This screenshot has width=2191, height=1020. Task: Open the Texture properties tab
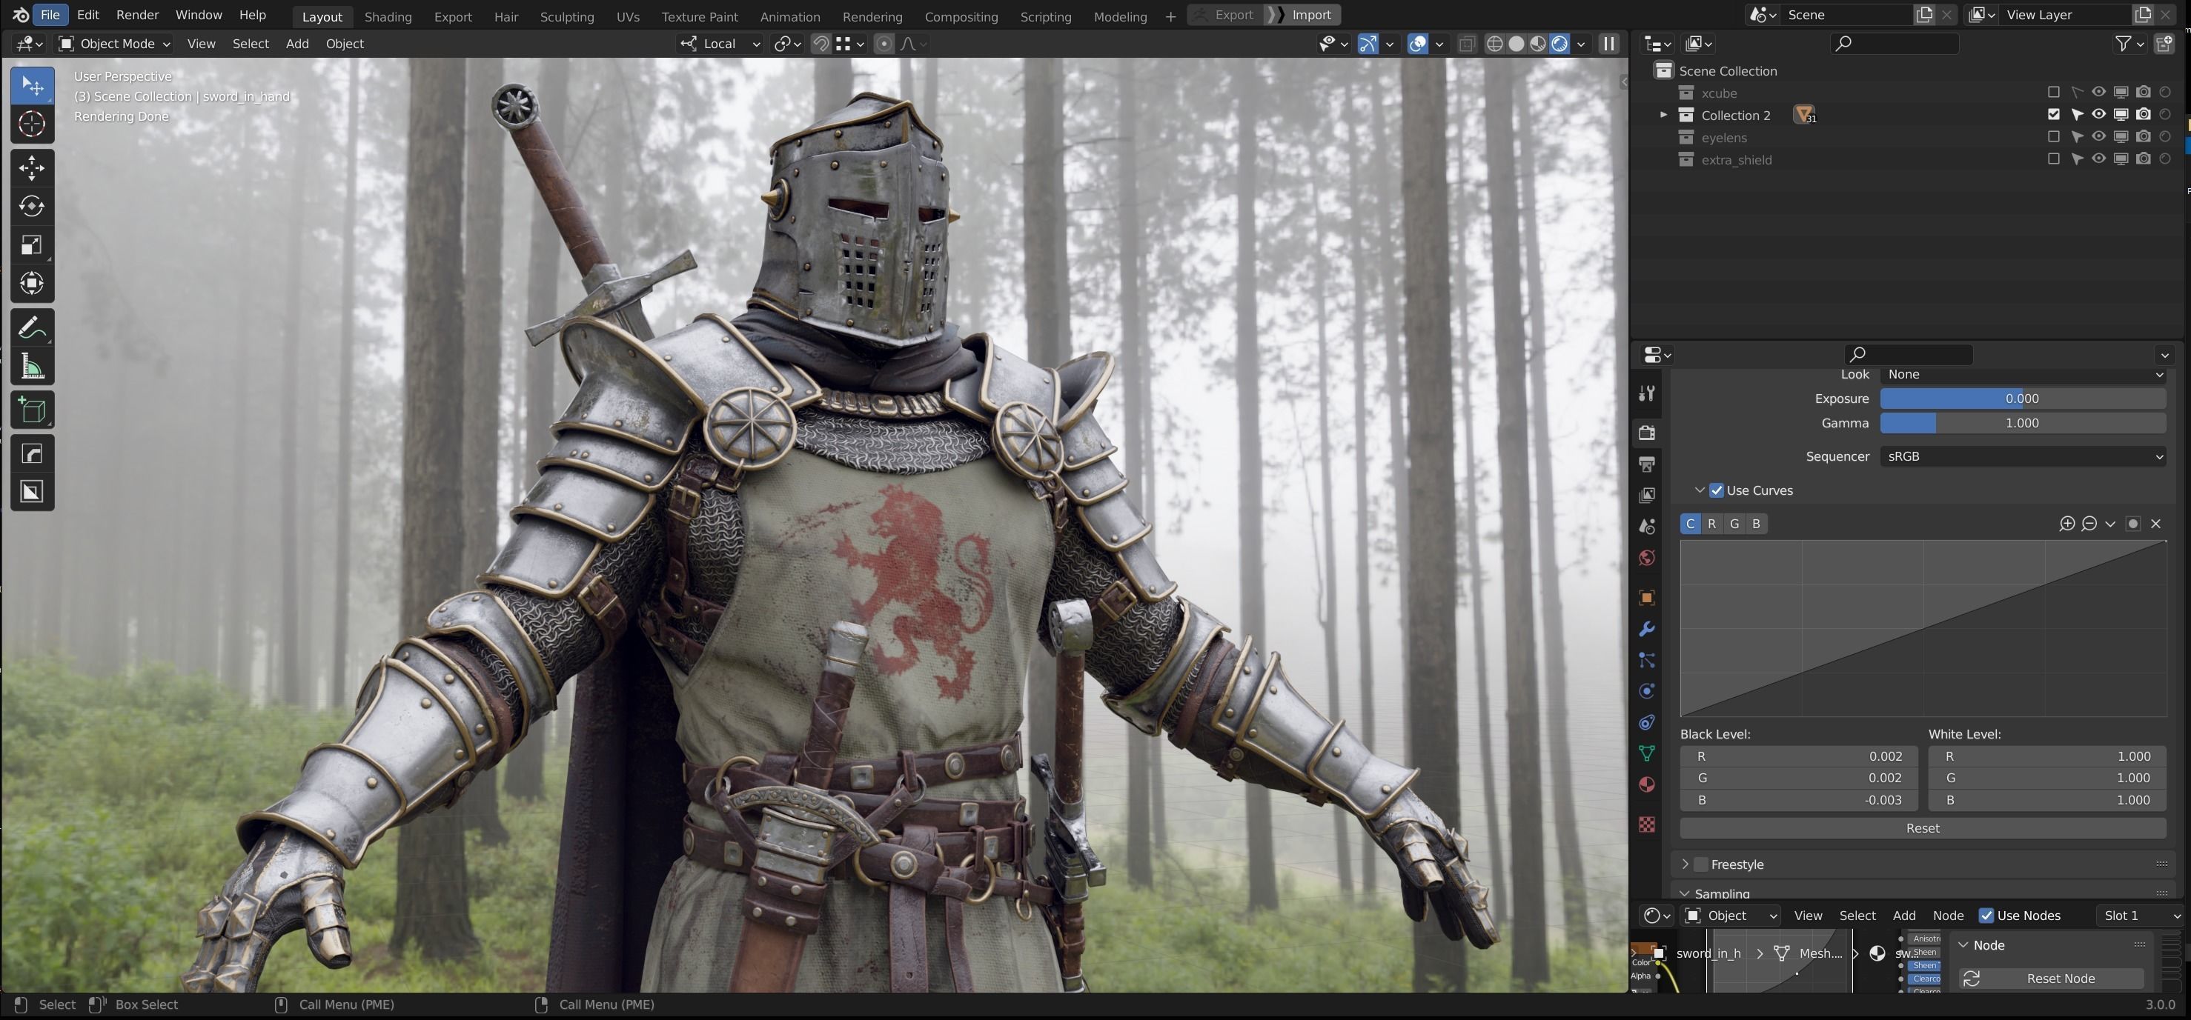[1648, 824]
